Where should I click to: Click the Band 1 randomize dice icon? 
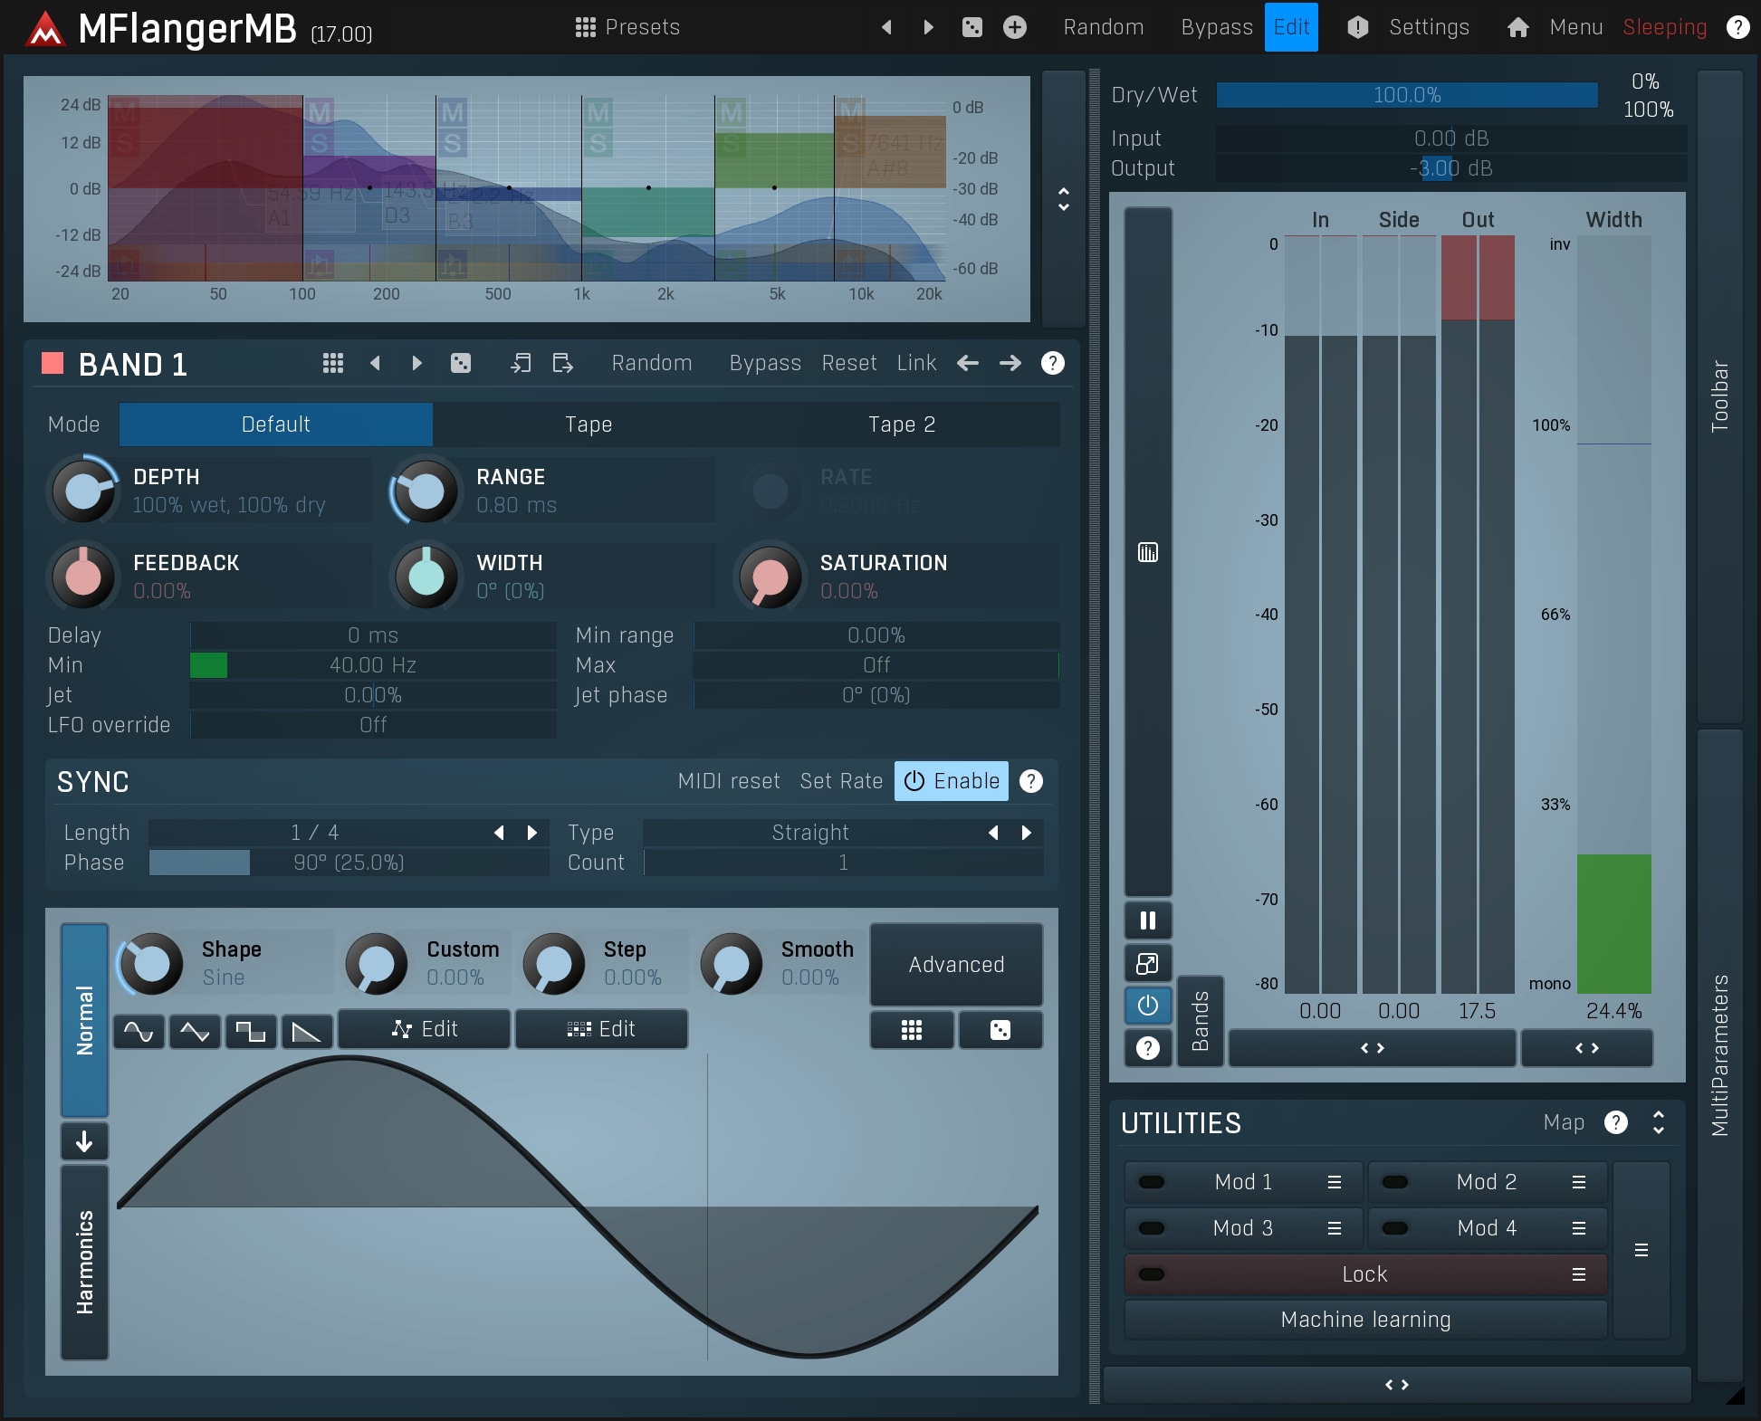click(x=461, y=363)
